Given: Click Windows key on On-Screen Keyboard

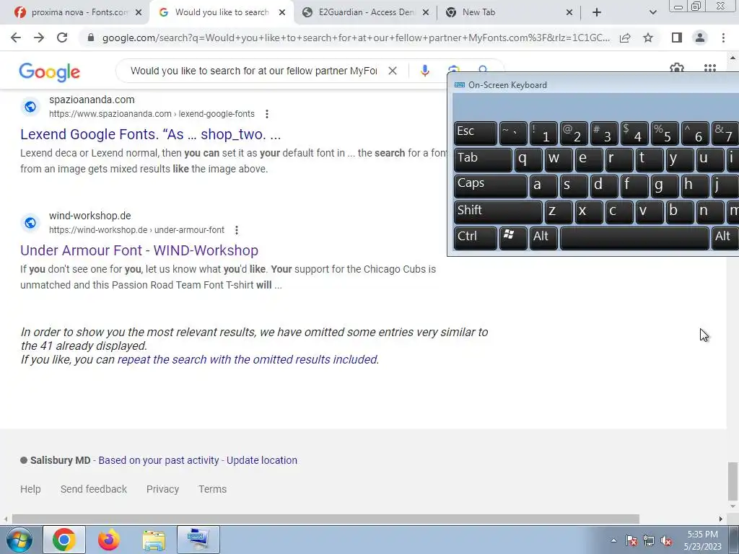Looking at the screenshot, I should pyautogui.click(x=513, y=238).
